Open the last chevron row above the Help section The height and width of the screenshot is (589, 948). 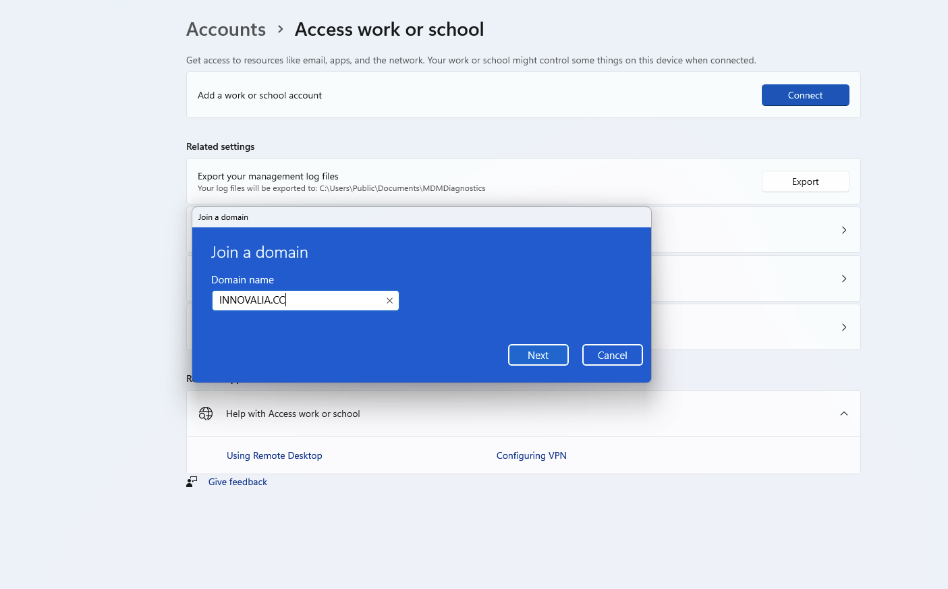(x=843, y=327)
